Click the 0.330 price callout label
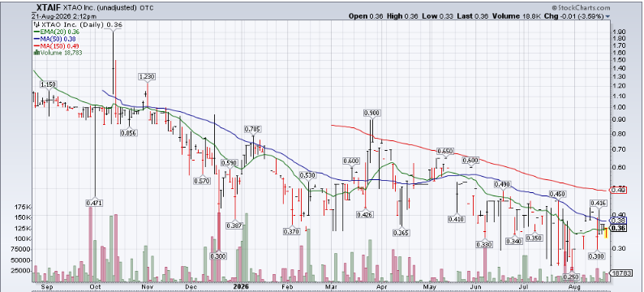 point(484,244)
